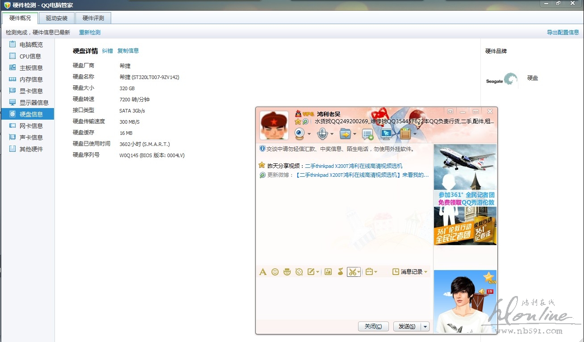This screenshot has height=342, width=584.
Task: Click the briefcase tools icon
Action: (369, 271)
